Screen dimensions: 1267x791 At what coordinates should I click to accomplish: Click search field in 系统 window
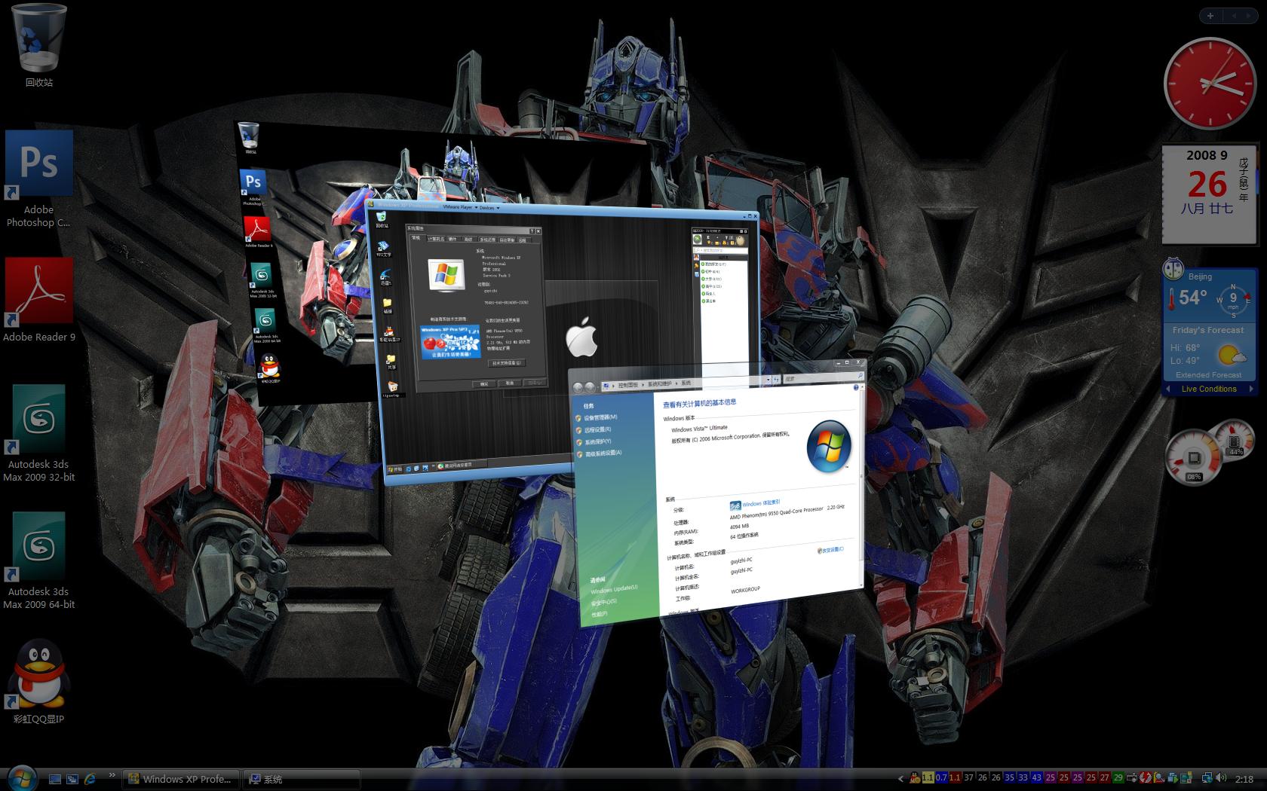pyautogui.click(x=822, y=377)
